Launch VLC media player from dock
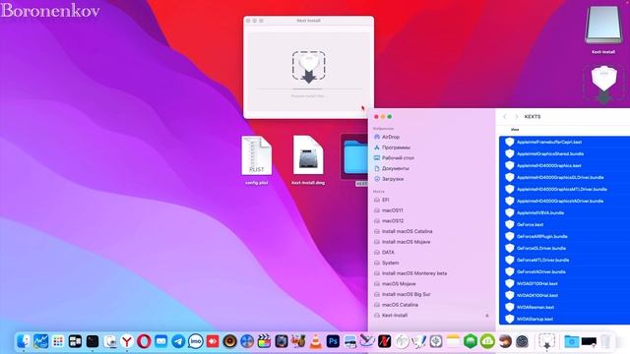Image resolution: width=630 pixels, height=354 pixels. [316, 341]
